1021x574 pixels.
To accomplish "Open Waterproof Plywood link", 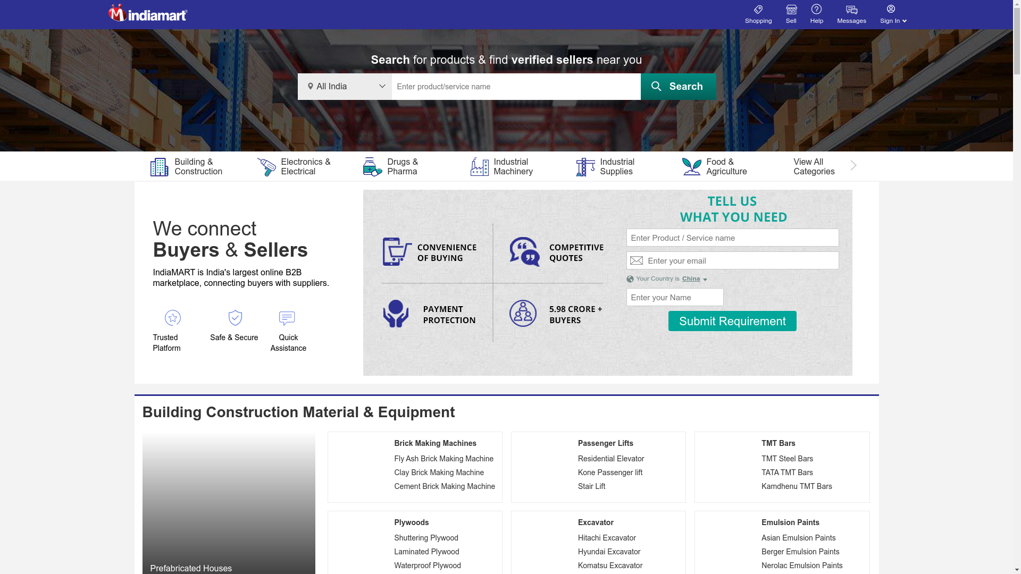I will point(427,565).
